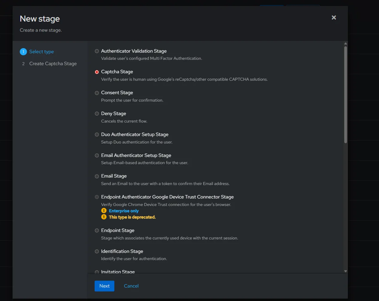This screenshot has width=379, height=301.
Task: Select the Email Stage radio button
Action: [x=97, y=176]
